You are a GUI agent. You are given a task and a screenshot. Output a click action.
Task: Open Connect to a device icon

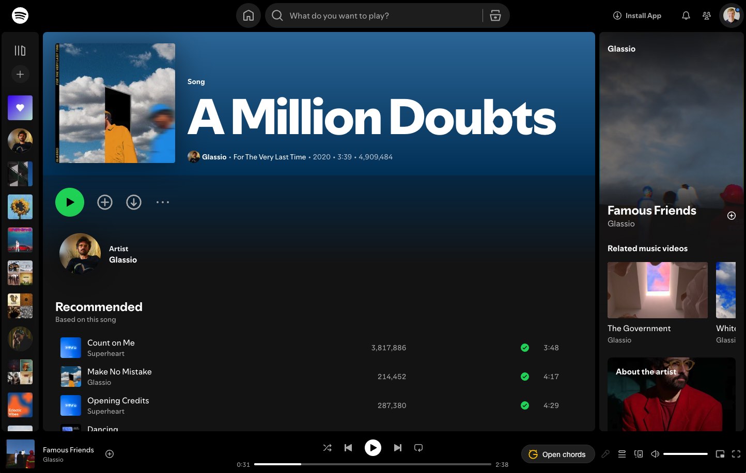coord(639,454)
